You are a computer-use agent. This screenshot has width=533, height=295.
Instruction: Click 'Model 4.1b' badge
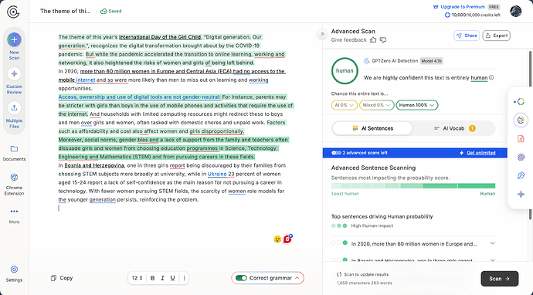(431, 61)
